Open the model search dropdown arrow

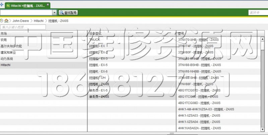(x=54, y=12)
